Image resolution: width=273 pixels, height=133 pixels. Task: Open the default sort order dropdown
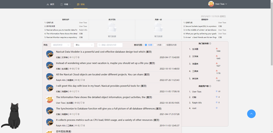tap(84, 45)
